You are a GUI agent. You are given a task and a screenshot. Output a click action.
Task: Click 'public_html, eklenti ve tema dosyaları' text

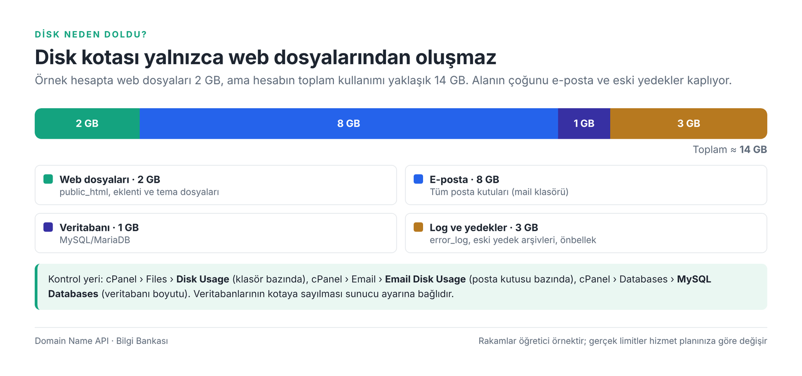[x=139, y=192]
